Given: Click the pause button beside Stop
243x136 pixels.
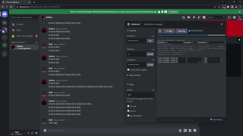Looking at the screenshot, I should 160,31.
